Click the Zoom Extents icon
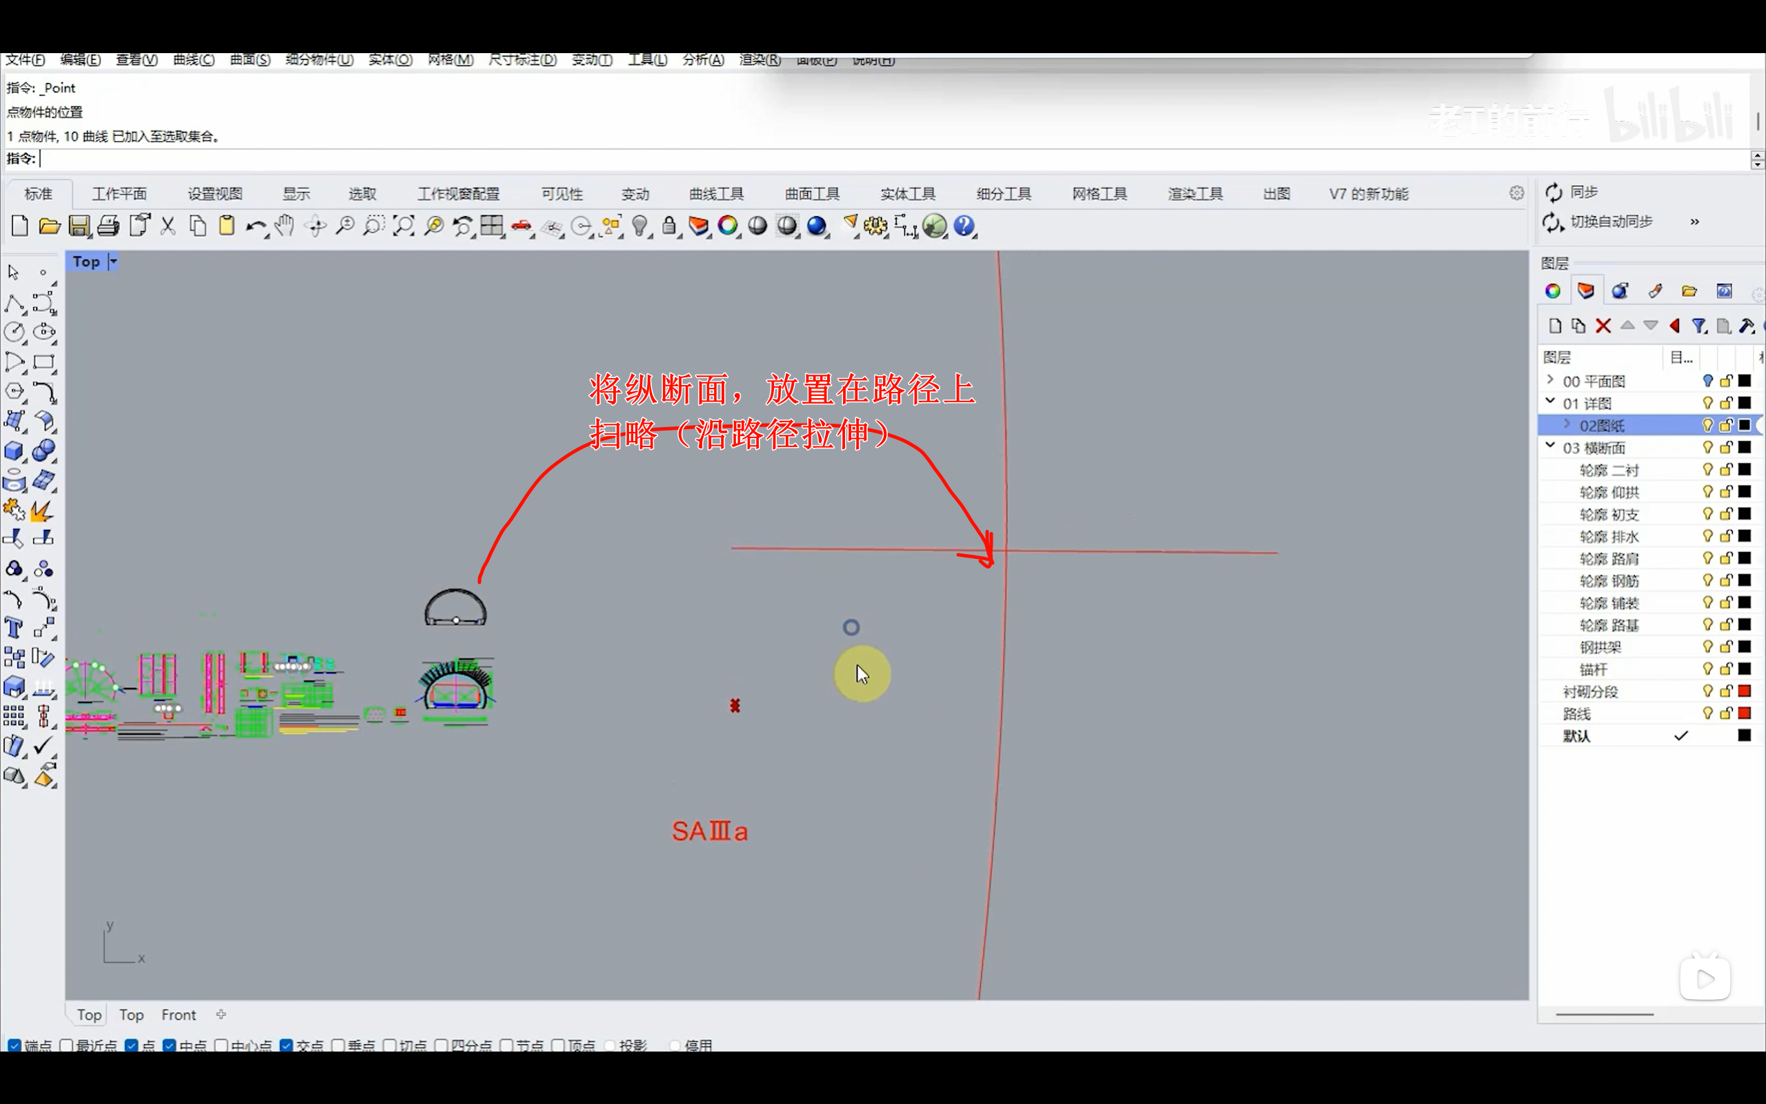Image resolution: width=1766 pixels, height=1104 pixels. (403, 226)
